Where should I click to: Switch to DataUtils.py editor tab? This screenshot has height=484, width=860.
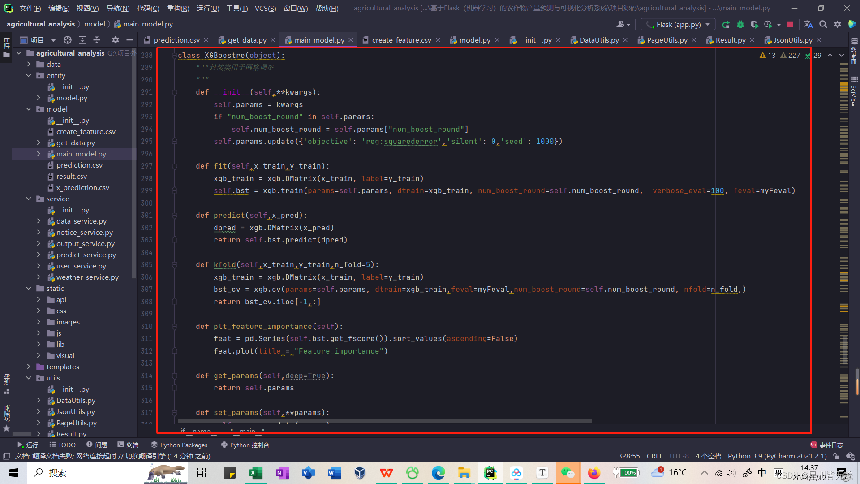point(598,40)
